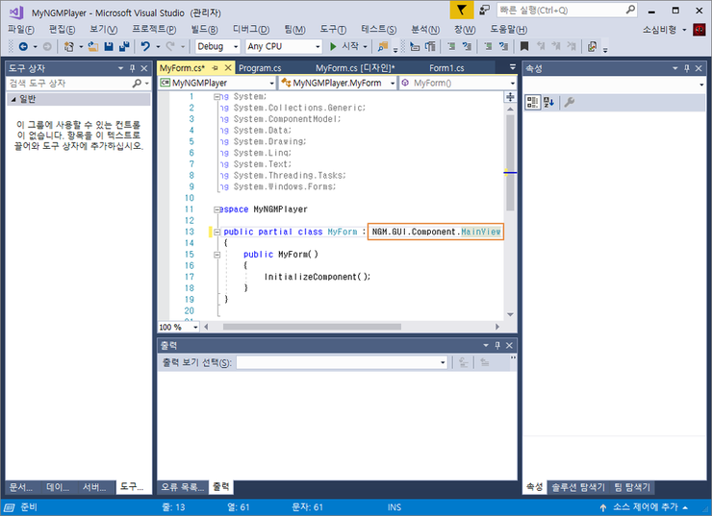Collapse the using directives block
This screenshot has width=712, height=516.
pyautogui.click(x=216, y=97)
